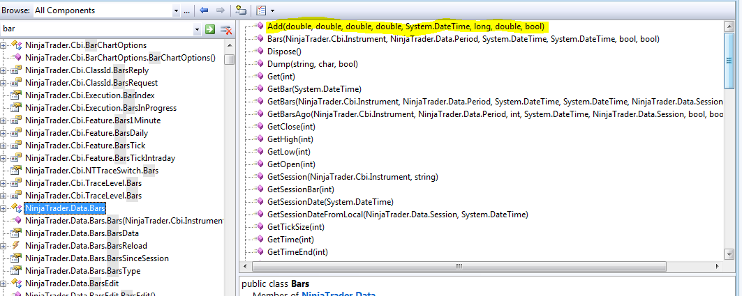
Task: Select the highlighted Add(double, double...) method
Action: (x=406, y=26)
